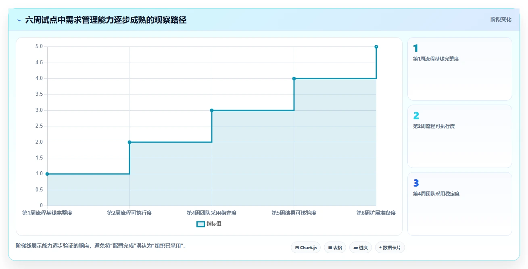Click y-axis tick label 5.0

click(39, 46)
